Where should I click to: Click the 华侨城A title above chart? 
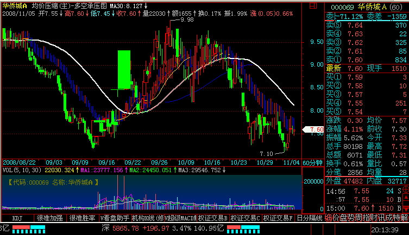tap(15, 6)
